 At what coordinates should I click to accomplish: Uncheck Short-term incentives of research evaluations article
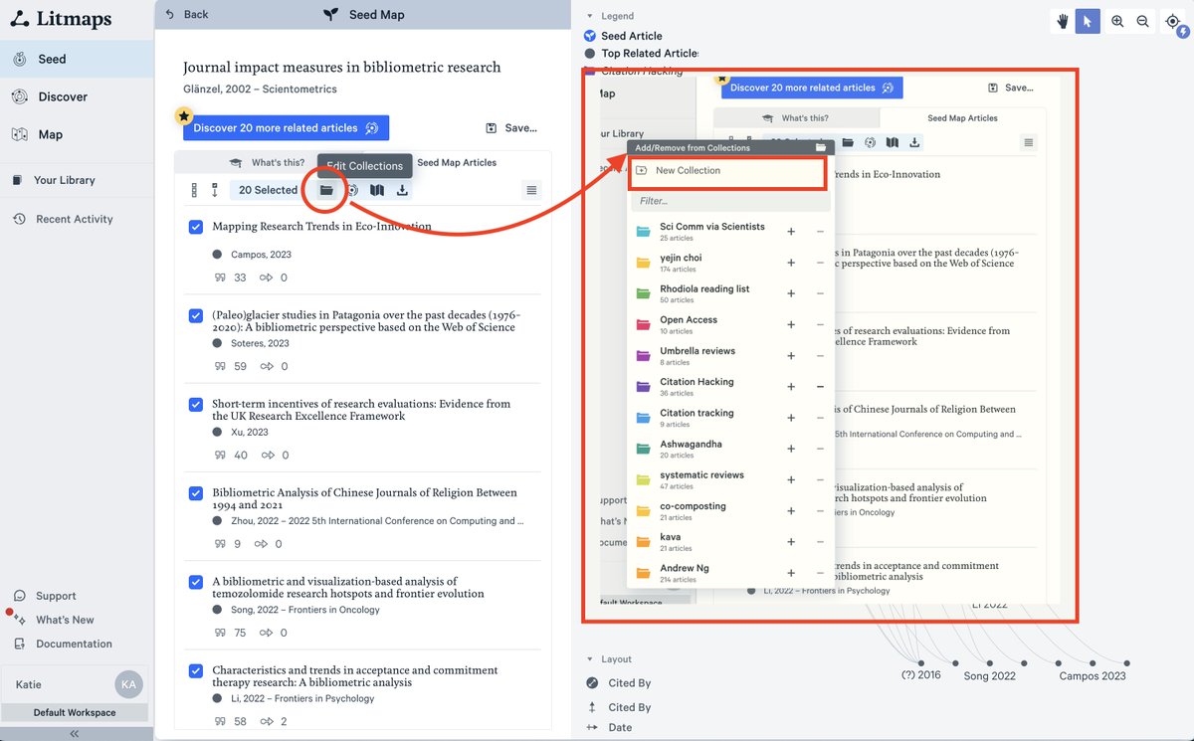(x=196, y=405)
